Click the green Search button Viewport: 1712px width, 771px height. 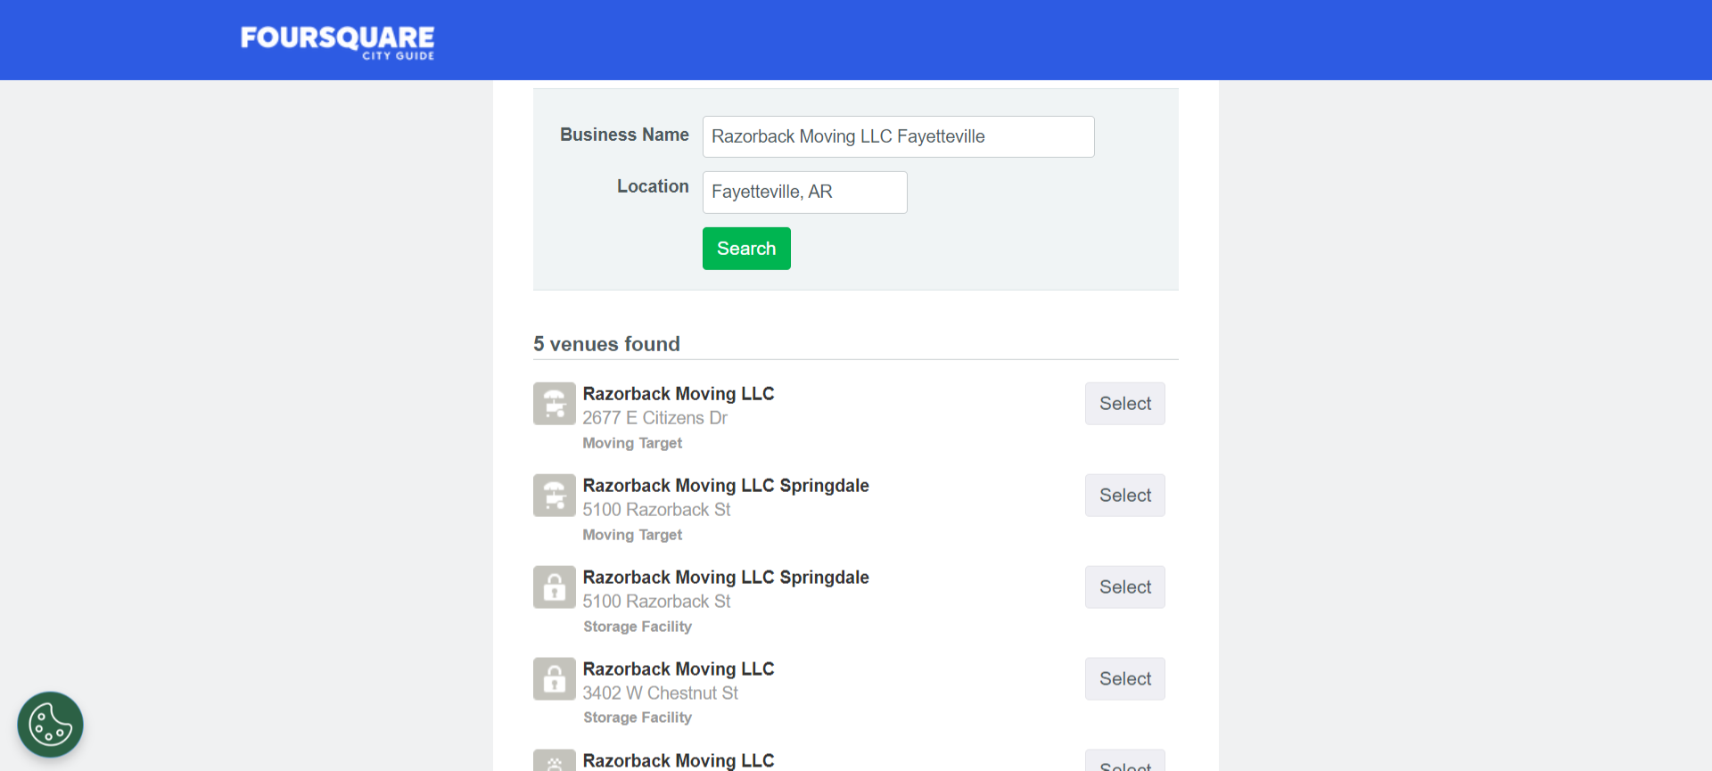point(746,249)
